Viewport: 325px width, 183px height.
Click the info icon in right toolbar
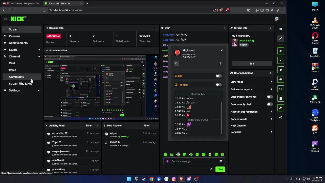tap(281, 29)
